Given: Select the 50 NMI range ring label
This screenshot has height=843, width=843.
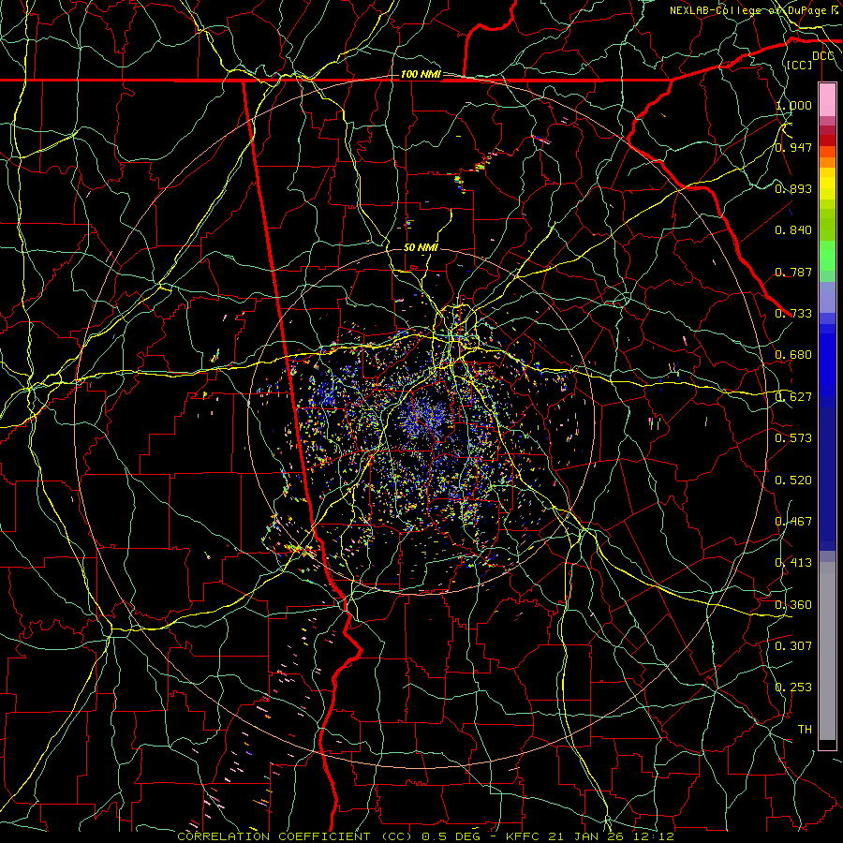Looking at the screenshot, I should click(x=421, y=247).
